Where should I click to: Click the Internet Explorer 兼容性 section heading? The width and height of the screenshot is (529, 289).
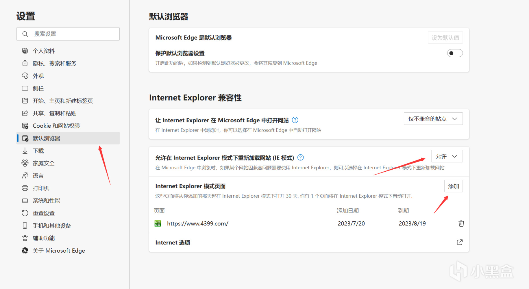[195, 98]
